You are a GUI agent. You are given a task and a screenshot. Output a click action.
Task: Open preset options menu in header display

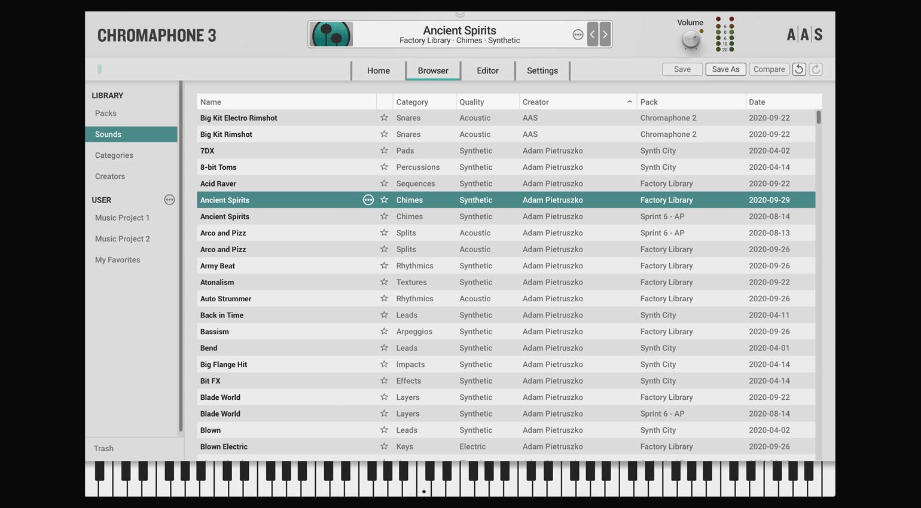pos(578,35)
